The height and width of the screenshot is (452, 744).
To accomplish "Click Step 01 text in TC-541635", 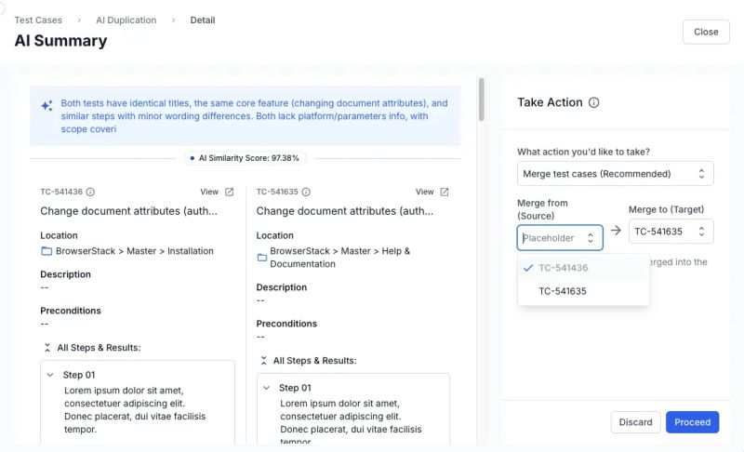I will pyautogui.click(x=295, y=388).
